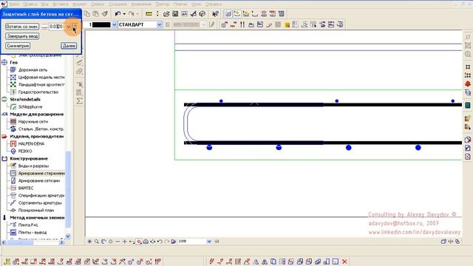Click into the 0.030 cover value field
The image size is (473, 266).
click(57, 27)
